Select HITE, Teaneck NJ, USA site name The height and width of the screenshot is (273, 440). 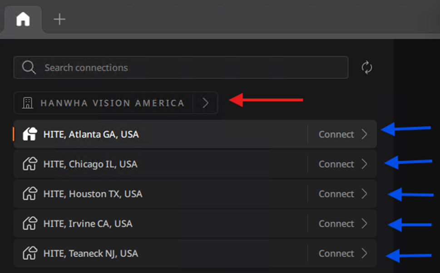point(91,253)
